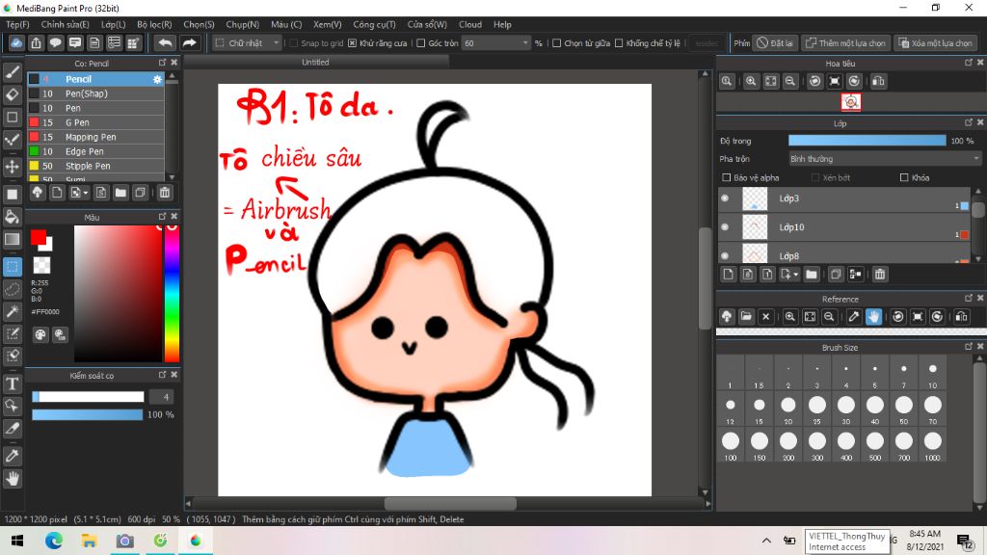Toggle the Bảo vệ alpha checkbox
This screenshot has width=987, height=555.
tap(727, 177)
